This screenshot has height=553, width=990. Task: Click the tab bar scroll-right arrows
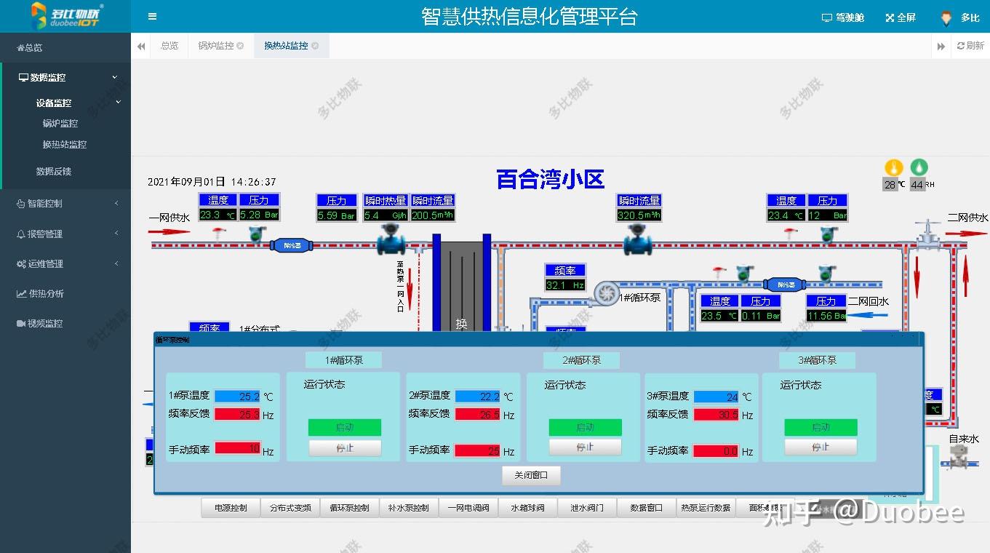[941, 46]
